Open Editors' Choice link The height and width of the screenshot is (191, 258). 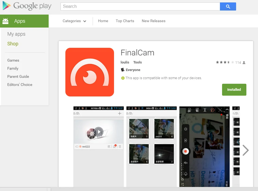[x=20, y=85]
